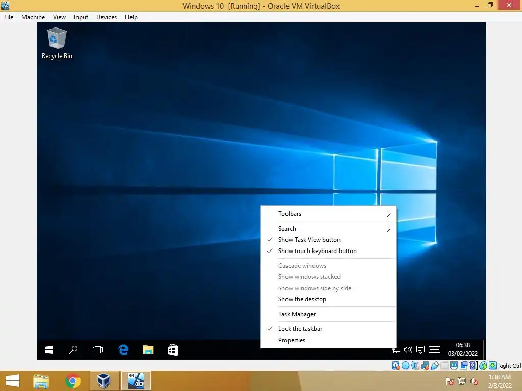Open the guest touch keyboard tray icon
522x391 pixels.
click(434, 350)
